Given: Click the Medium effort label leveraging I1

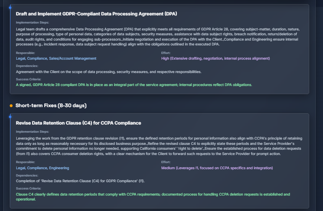Looking at the screenshot, I should 217,168.
